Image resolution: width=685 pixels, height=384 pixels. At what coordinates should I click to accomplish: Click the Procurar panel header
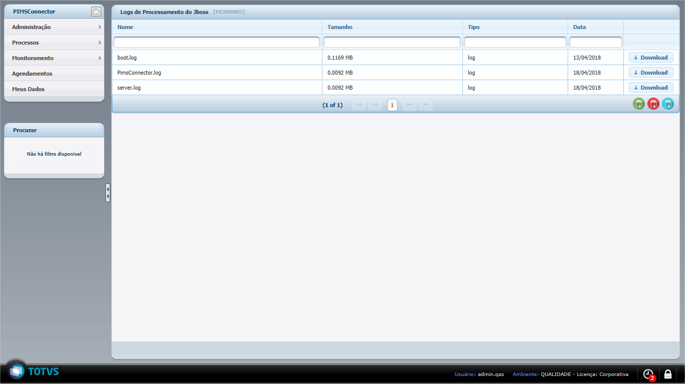tap(54, 130)
